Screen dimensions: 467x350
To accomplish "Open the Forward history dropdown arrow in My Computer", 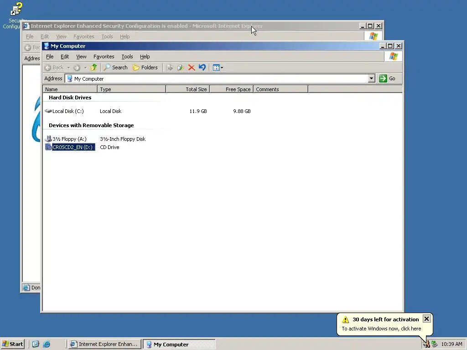I will 85,67.
